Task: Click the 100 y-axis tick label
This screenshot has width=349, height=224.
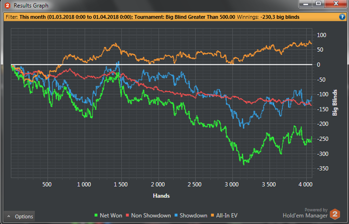Action: pyautogui.click(x=322, y=35)
